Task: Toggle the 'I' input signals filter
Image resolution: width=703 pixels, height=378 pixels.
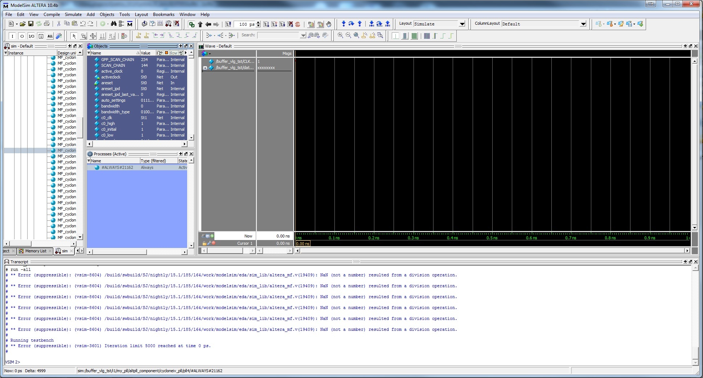Action: (12, 36)
